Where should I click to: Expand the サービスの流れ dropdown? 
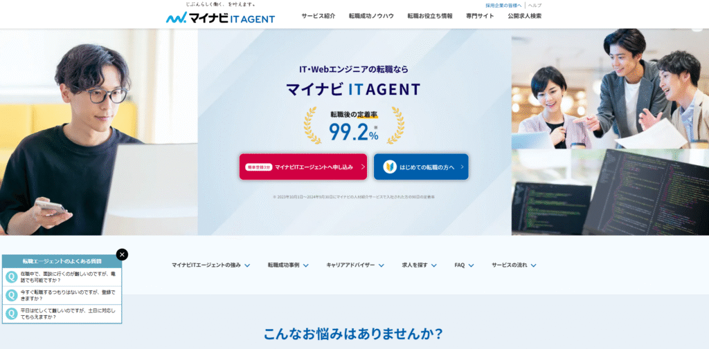click(x=534, y=265)
